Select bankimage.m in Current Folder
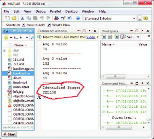The height and width of the screenshot is (139, 154). click(x=21, y=69)
